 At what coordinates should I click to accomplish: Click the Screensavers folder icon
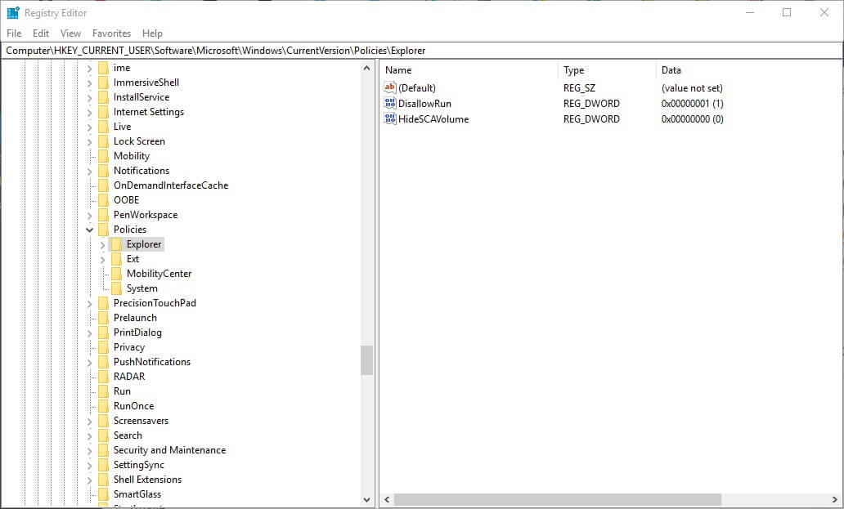(x=103, y=421)
